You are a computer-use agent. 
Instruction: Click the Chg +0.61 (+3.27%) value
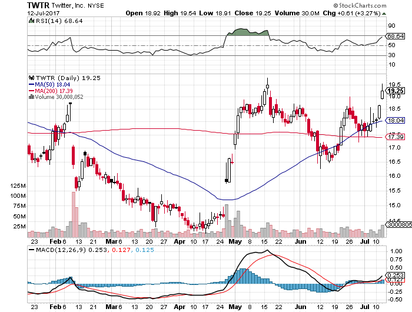pyautogui.click(x=351, y=13)
